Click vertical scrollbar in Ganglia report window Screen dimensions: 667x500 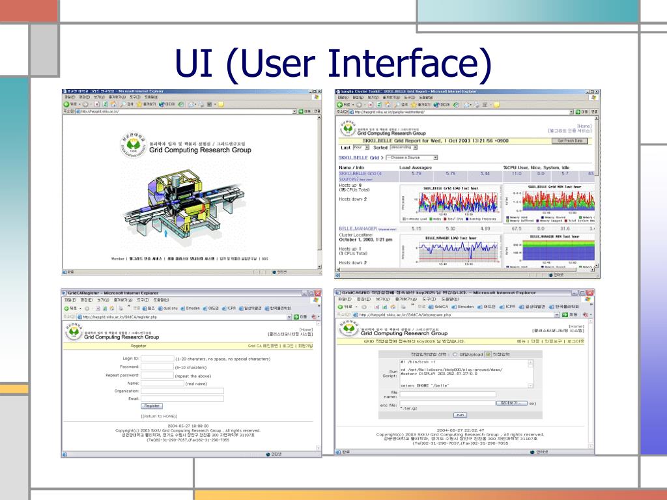(597, 191)
